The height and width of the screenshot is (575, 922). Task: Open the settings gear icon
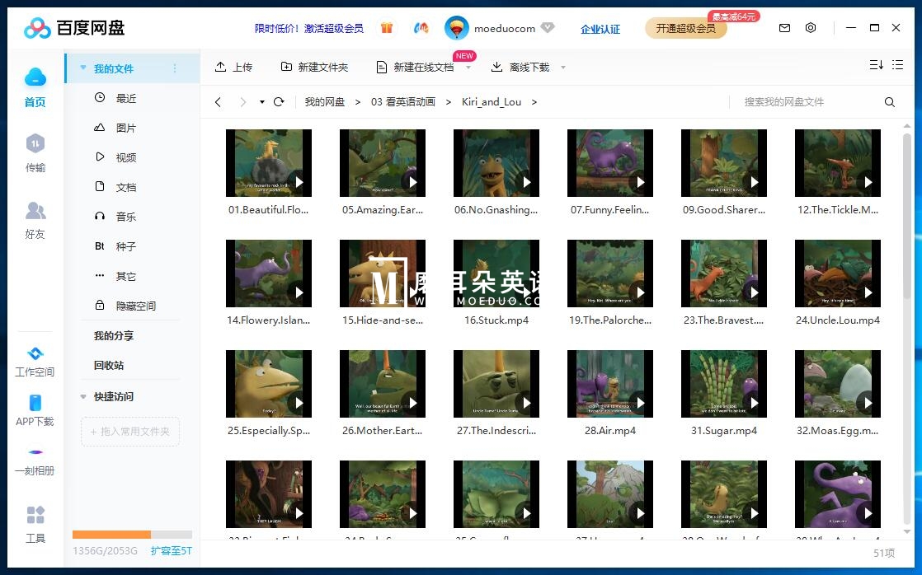(811, 27)
